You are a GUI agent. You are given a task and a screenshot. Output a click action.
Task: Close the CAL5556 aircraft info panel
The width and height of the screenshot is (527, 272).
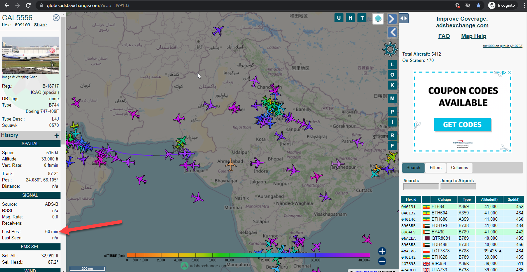tap(56, 18)
